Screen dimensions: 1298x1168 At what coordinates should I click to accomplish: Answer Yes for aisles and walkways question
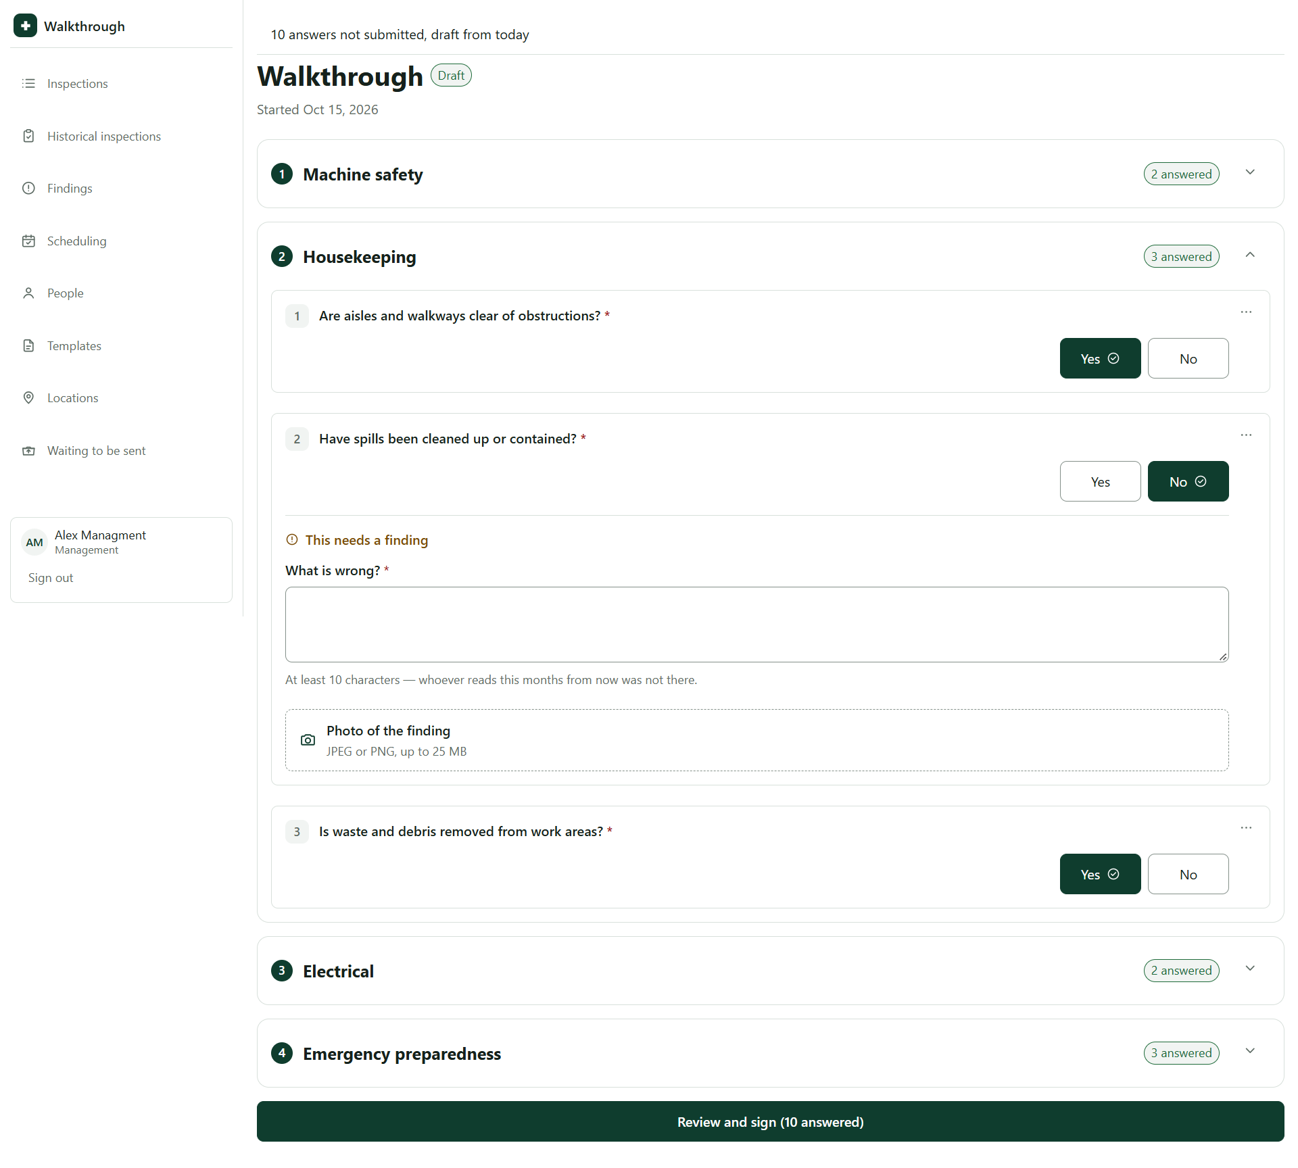tap(1100, 358)
